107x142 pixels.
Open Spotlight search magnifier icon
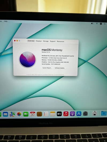(105, 24)
